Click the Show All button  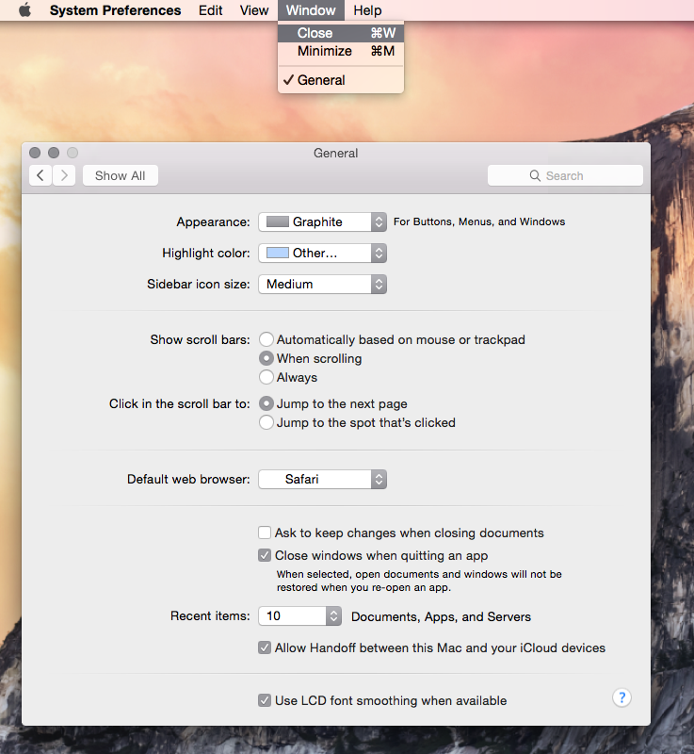pyautogui.click(x=121, y=175)
